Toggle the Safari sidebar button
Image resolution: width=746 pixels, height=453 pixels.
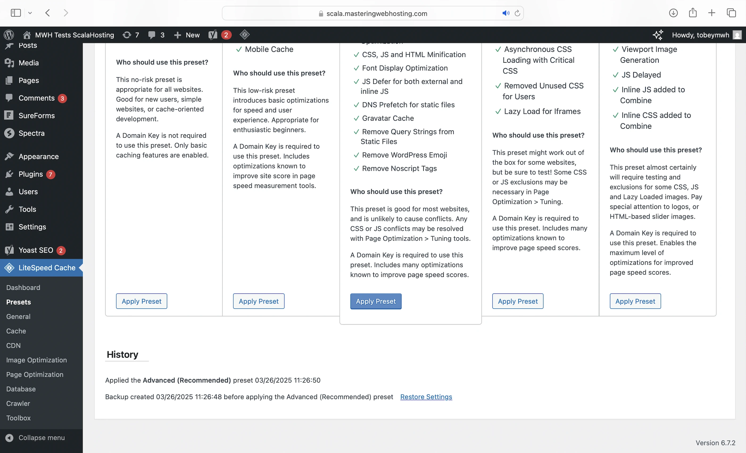tap(16, 13)
